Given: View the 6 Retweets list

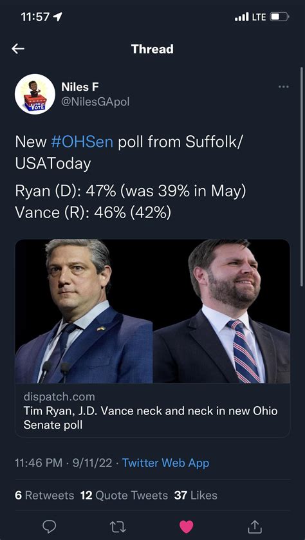Looking at the screenshot, I should point(44,496).
